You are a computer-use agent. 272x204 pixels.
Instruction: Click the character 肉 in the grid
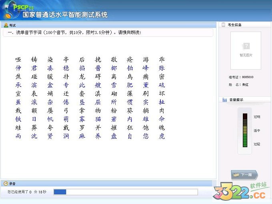coord(162,110)
